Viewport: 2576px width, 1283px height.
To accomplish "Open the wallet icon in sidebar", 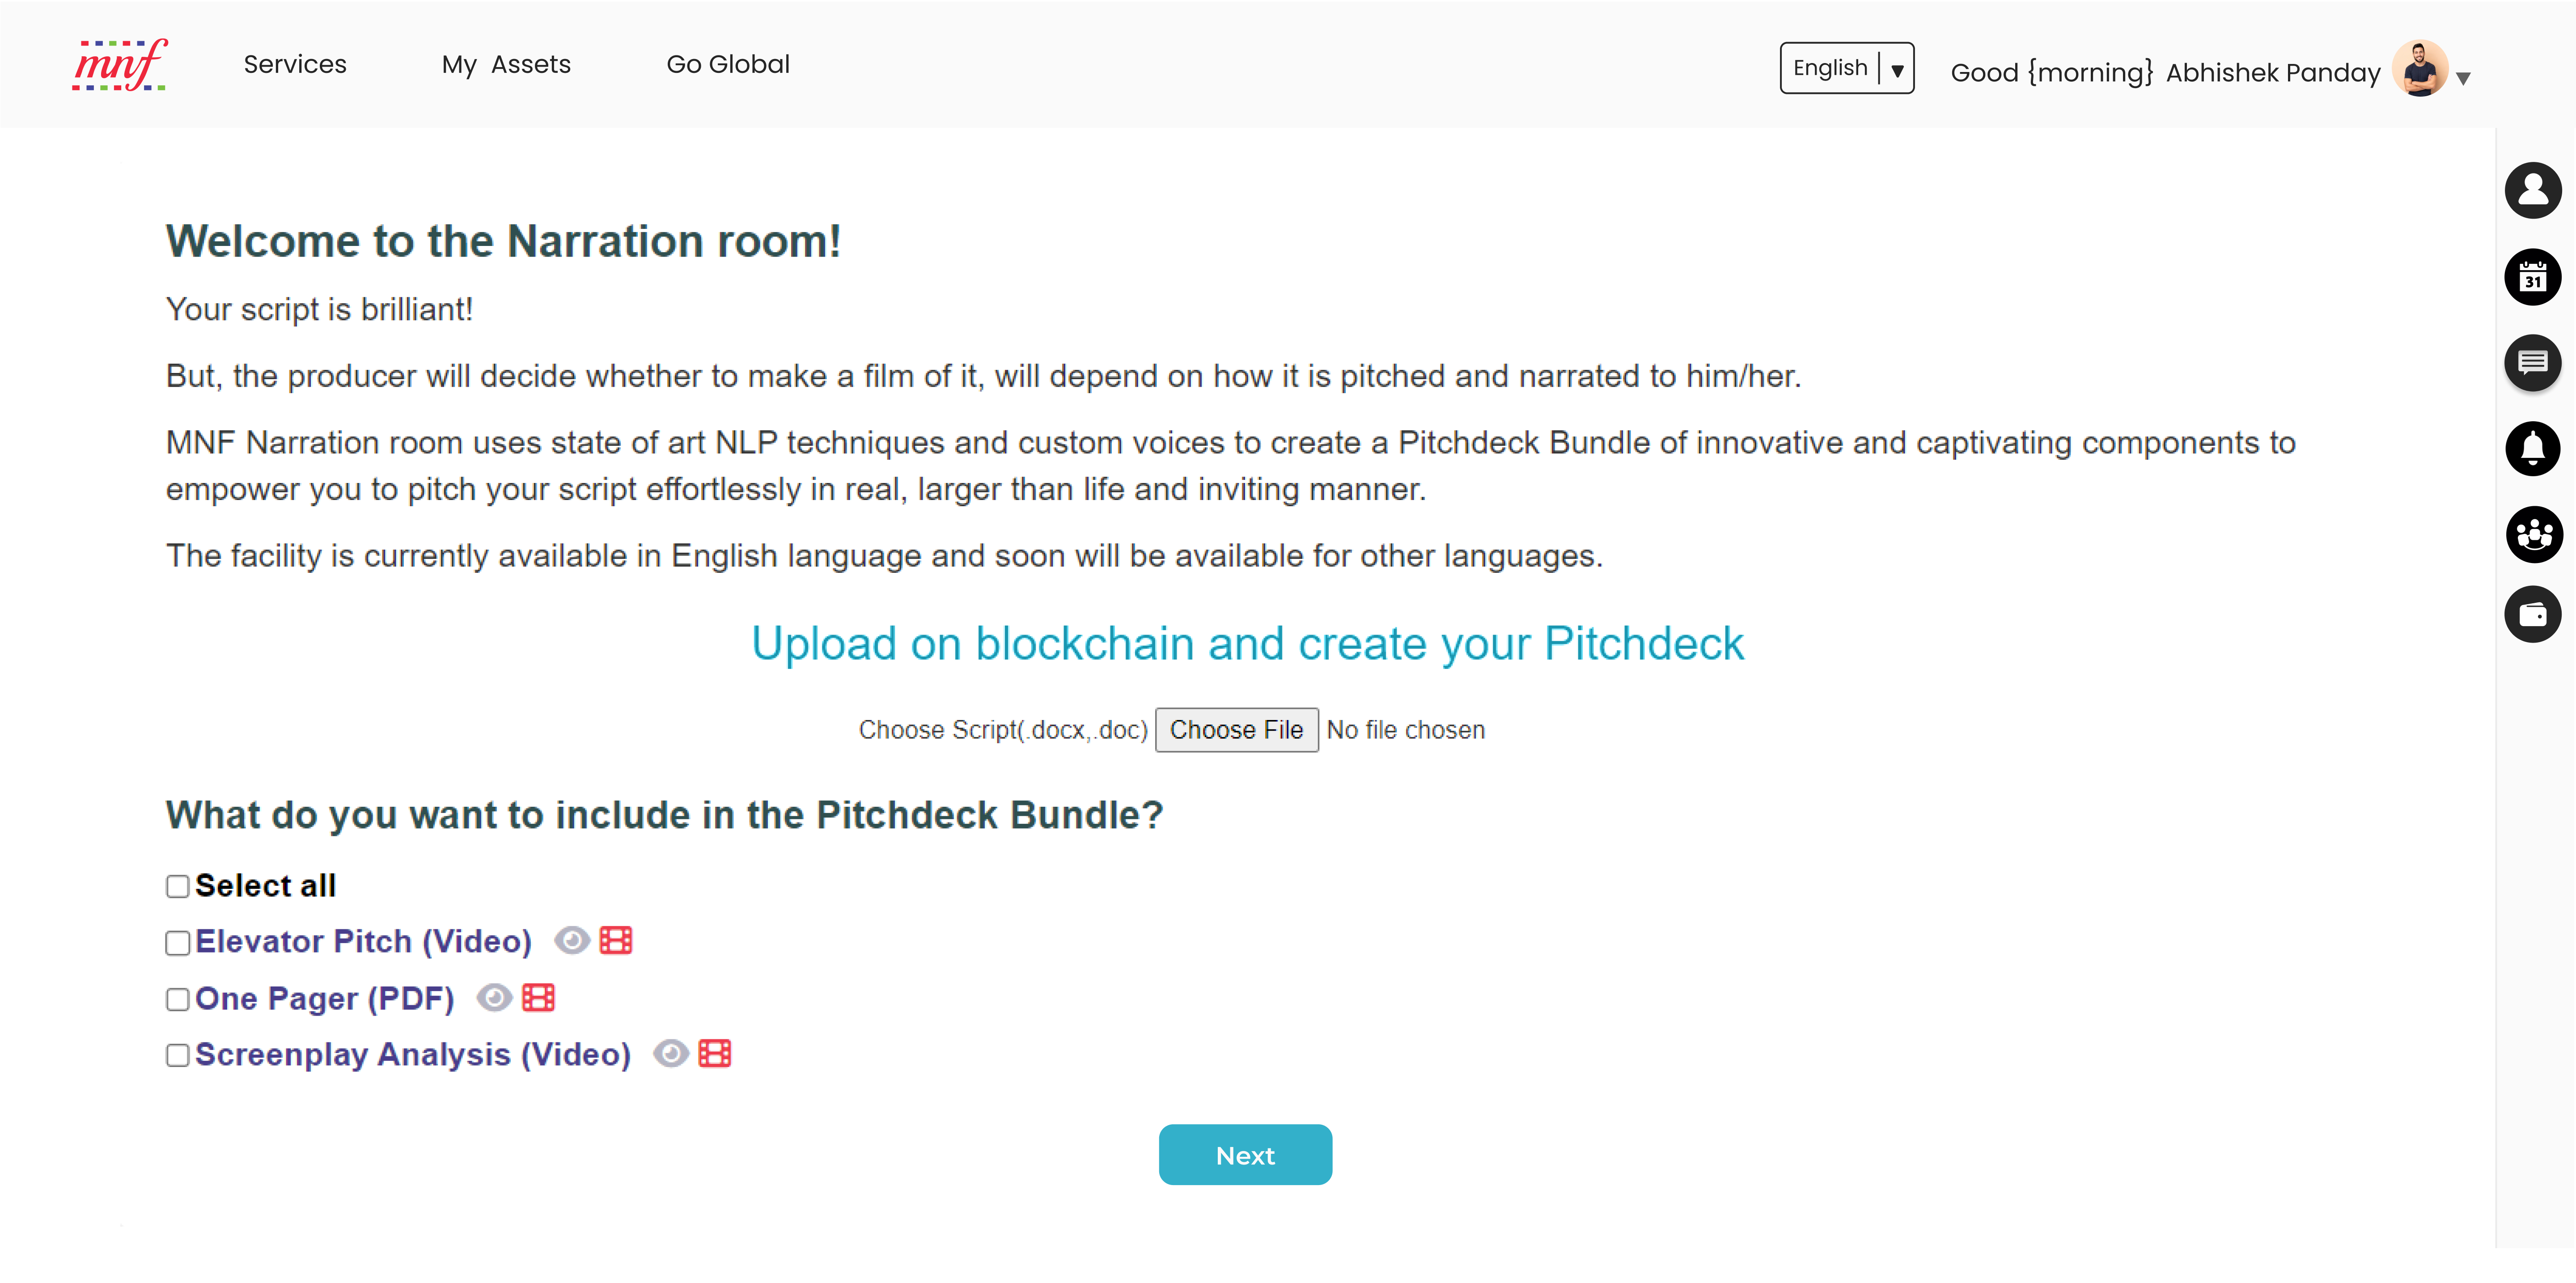I will 2532,614.
